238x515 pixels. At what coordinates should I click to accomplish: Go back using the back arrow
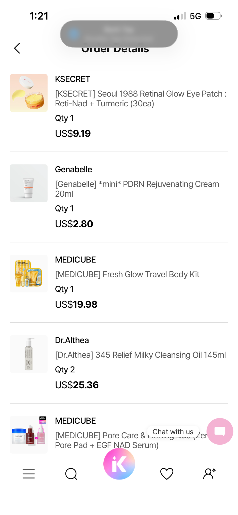tap(17, 48)
